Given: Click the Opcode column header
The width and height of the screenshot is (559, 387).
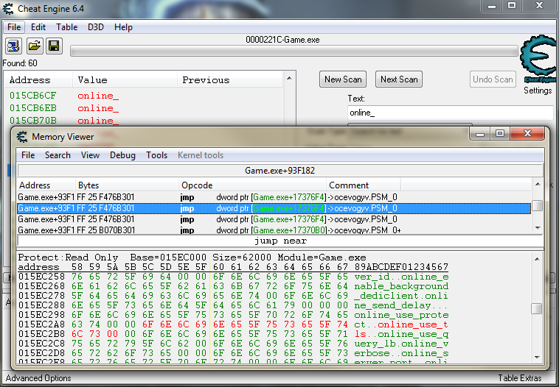Looking at the screenshot, I should pyautogui.click(x=197, y=185).
